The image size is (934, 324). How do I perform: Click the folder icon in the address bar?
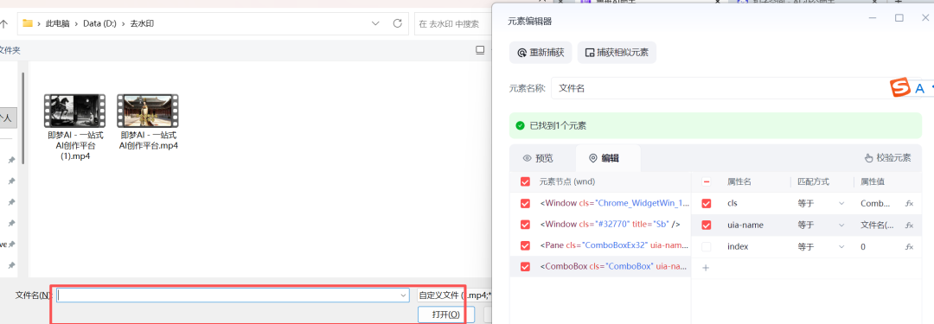point(28,24)
